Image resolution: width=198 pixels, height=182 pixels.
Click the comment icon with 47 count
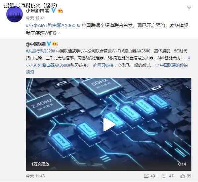coord(168,176)
